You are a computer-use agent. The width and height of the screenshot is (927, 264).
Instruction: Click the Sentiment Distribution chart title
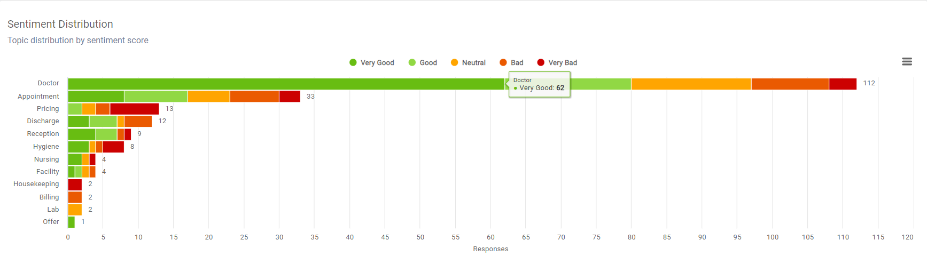click(60, 24)
